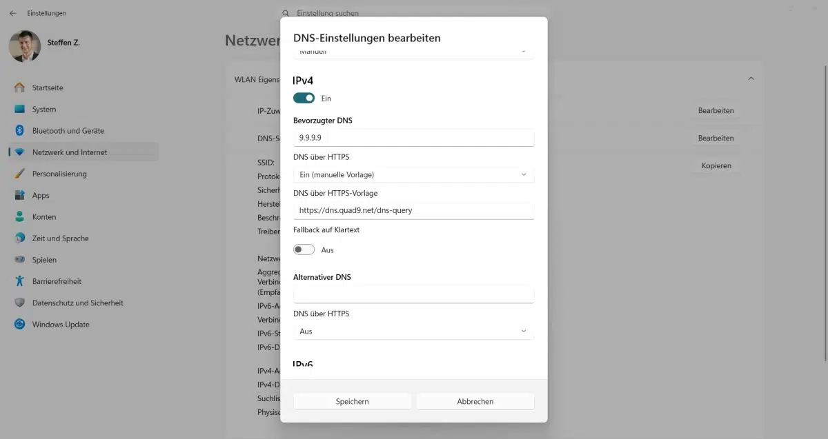Open preferred DNS über HTTPS dropdown

tap(414, 174)
